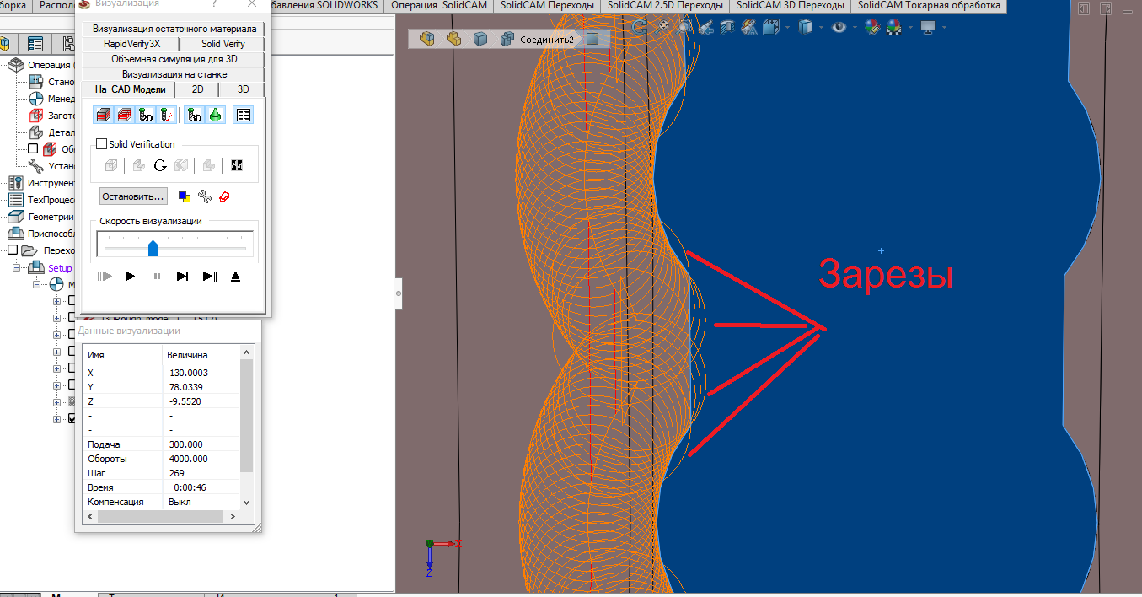The image size is (1142, 597).
Task: Pause the simulation
Action: click(157, 276)
